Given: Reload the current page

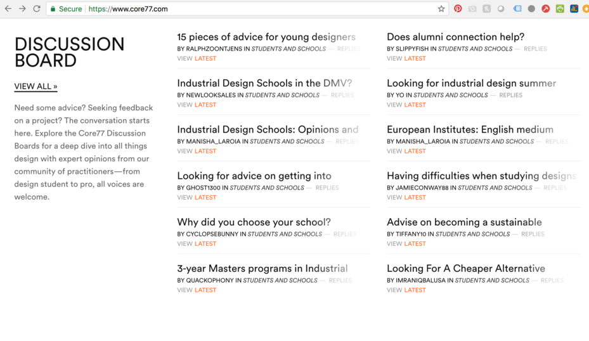Looking at the screenshot, I should tap(37, 9).
